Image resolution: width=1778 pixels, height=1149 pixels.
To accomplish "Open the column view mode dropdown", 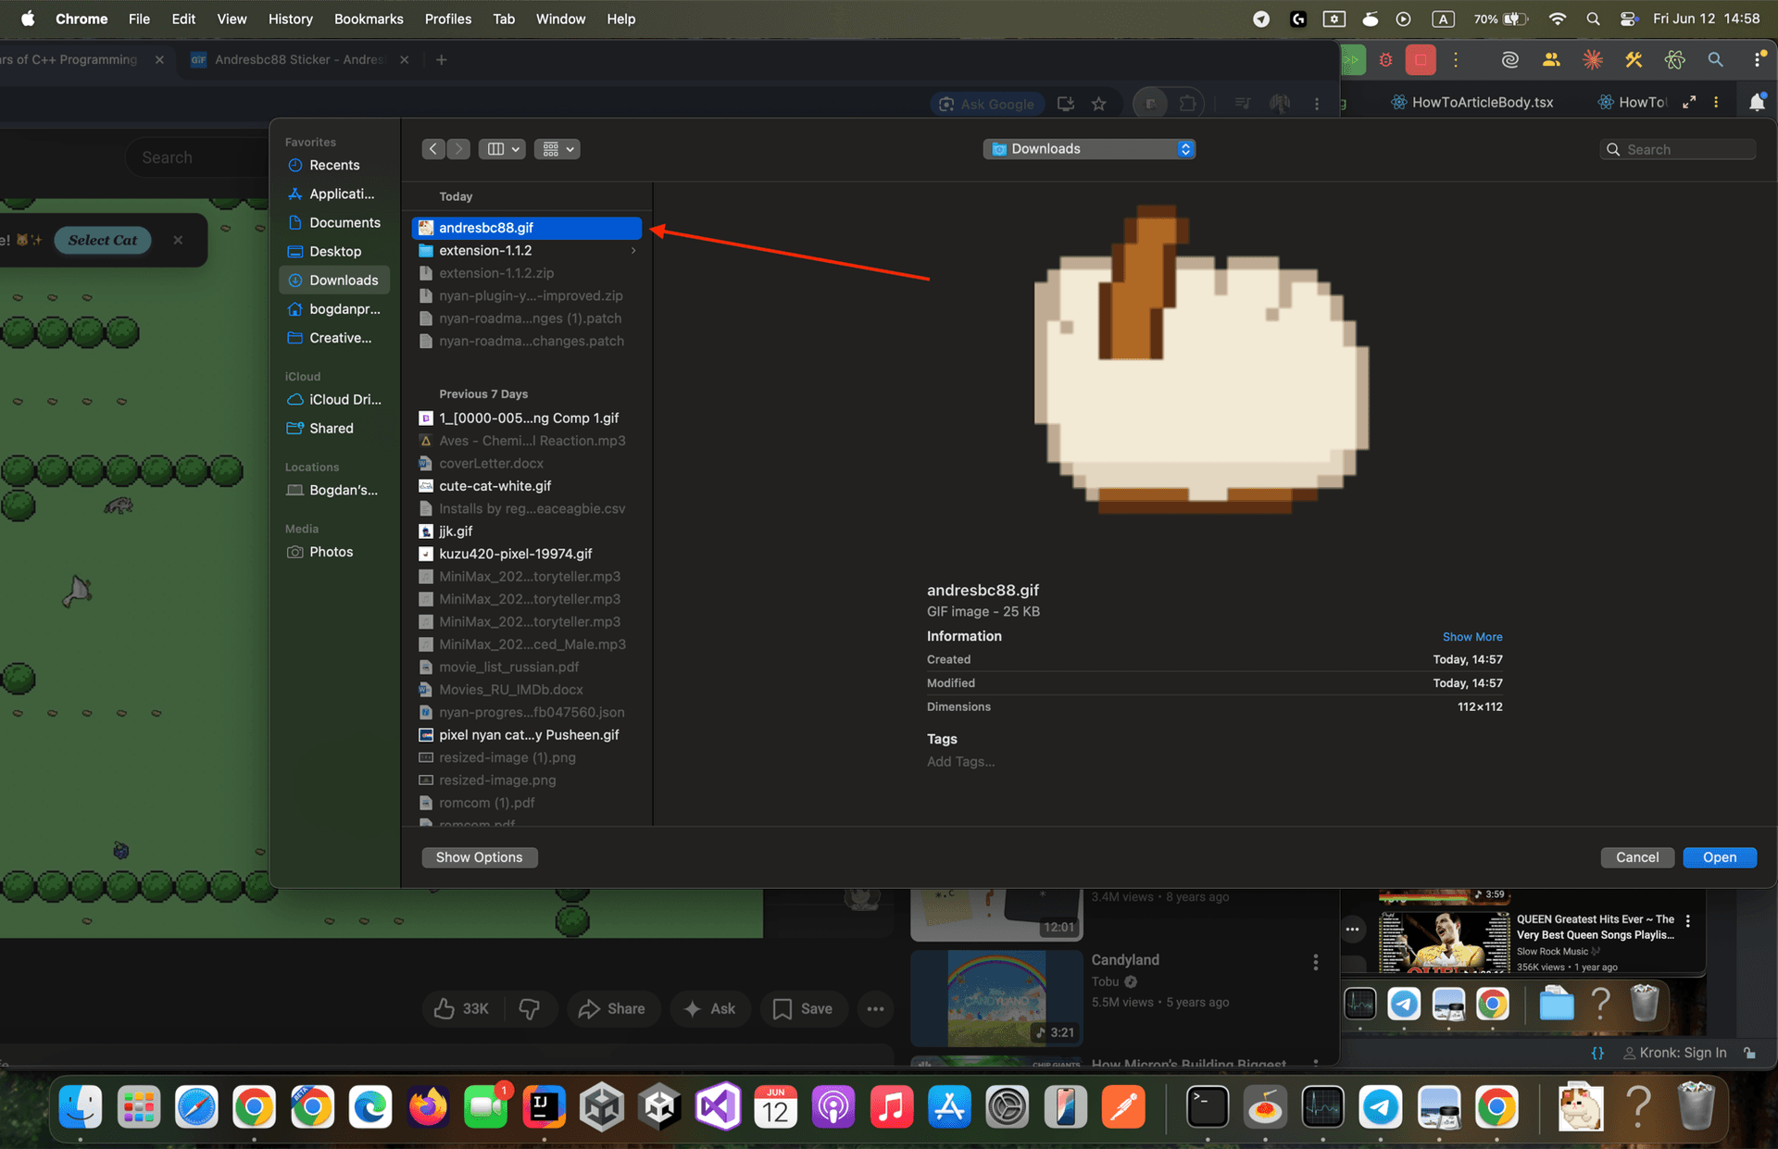I will click(x=503, y=149).
